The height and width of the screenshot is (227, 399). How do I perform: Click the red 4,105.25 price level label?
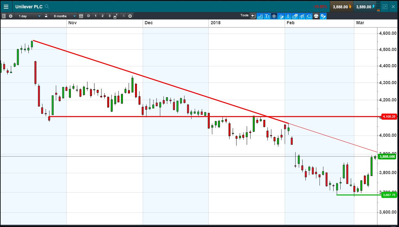(389, 117)
